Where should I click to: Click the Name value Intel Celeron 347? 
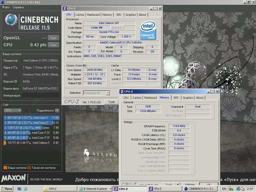point(109,23)
